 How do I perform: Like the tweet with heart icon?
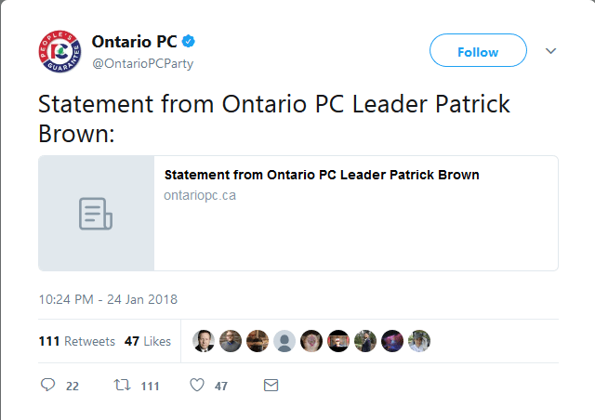[x=196, y=386]
